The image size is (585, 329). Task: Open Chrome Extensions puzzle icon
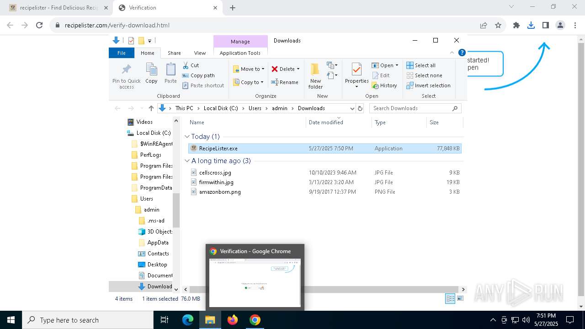pos(516,26)
